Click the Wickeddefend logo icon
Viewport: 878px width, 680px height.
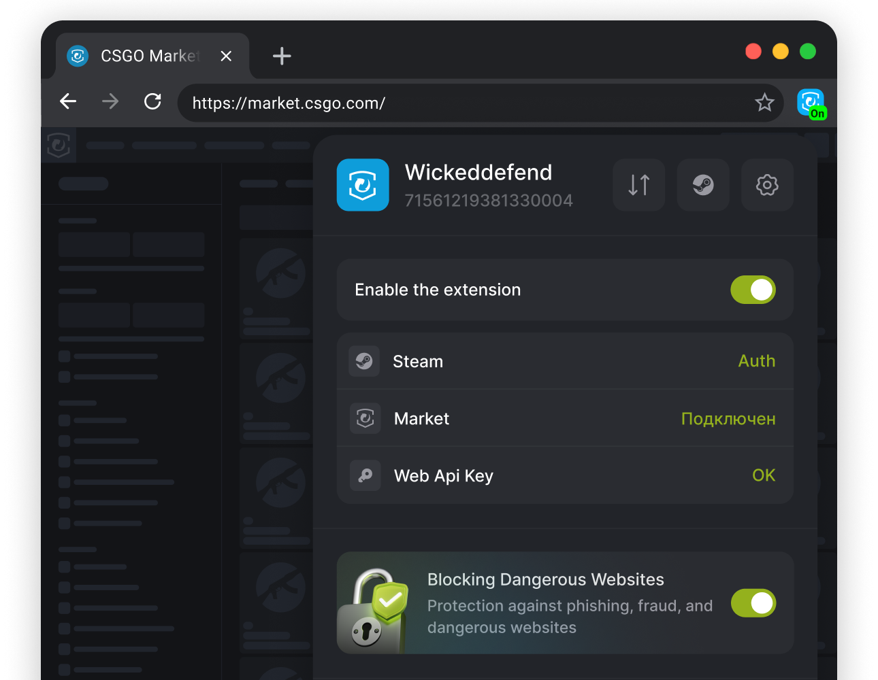point(363,185)
